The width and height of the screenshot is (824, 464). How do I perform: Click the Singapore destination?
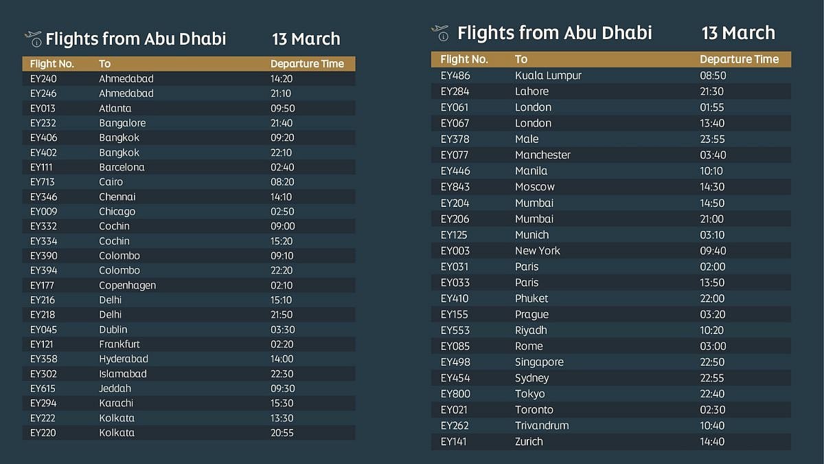coord(539,362)
